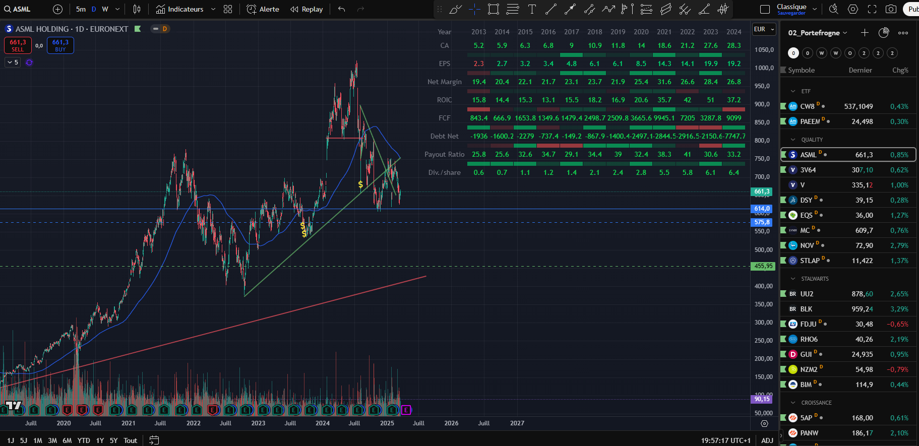Toggle the flag on the 3V64 row
The image size is (919, 446).
tap(783, 170)
